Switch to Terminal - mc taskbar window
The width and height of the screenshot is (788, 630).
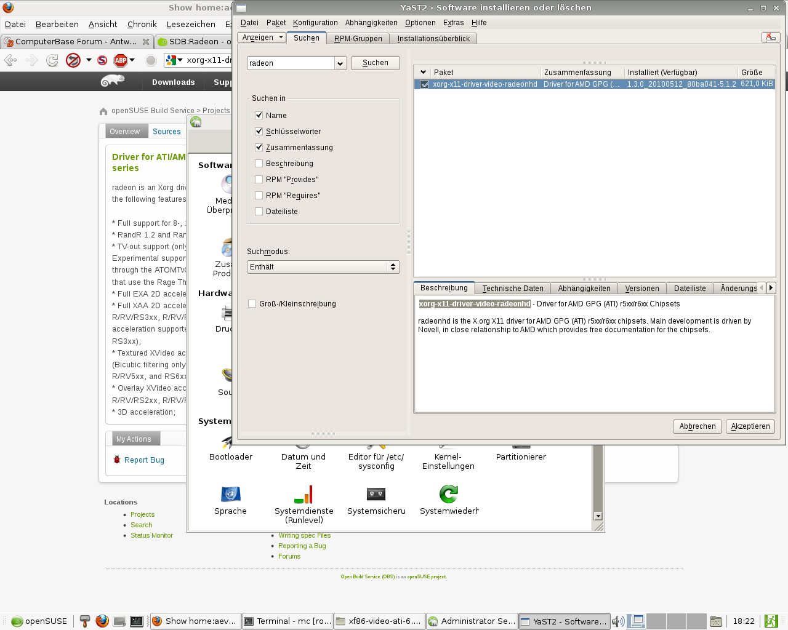tap(287, 621)
